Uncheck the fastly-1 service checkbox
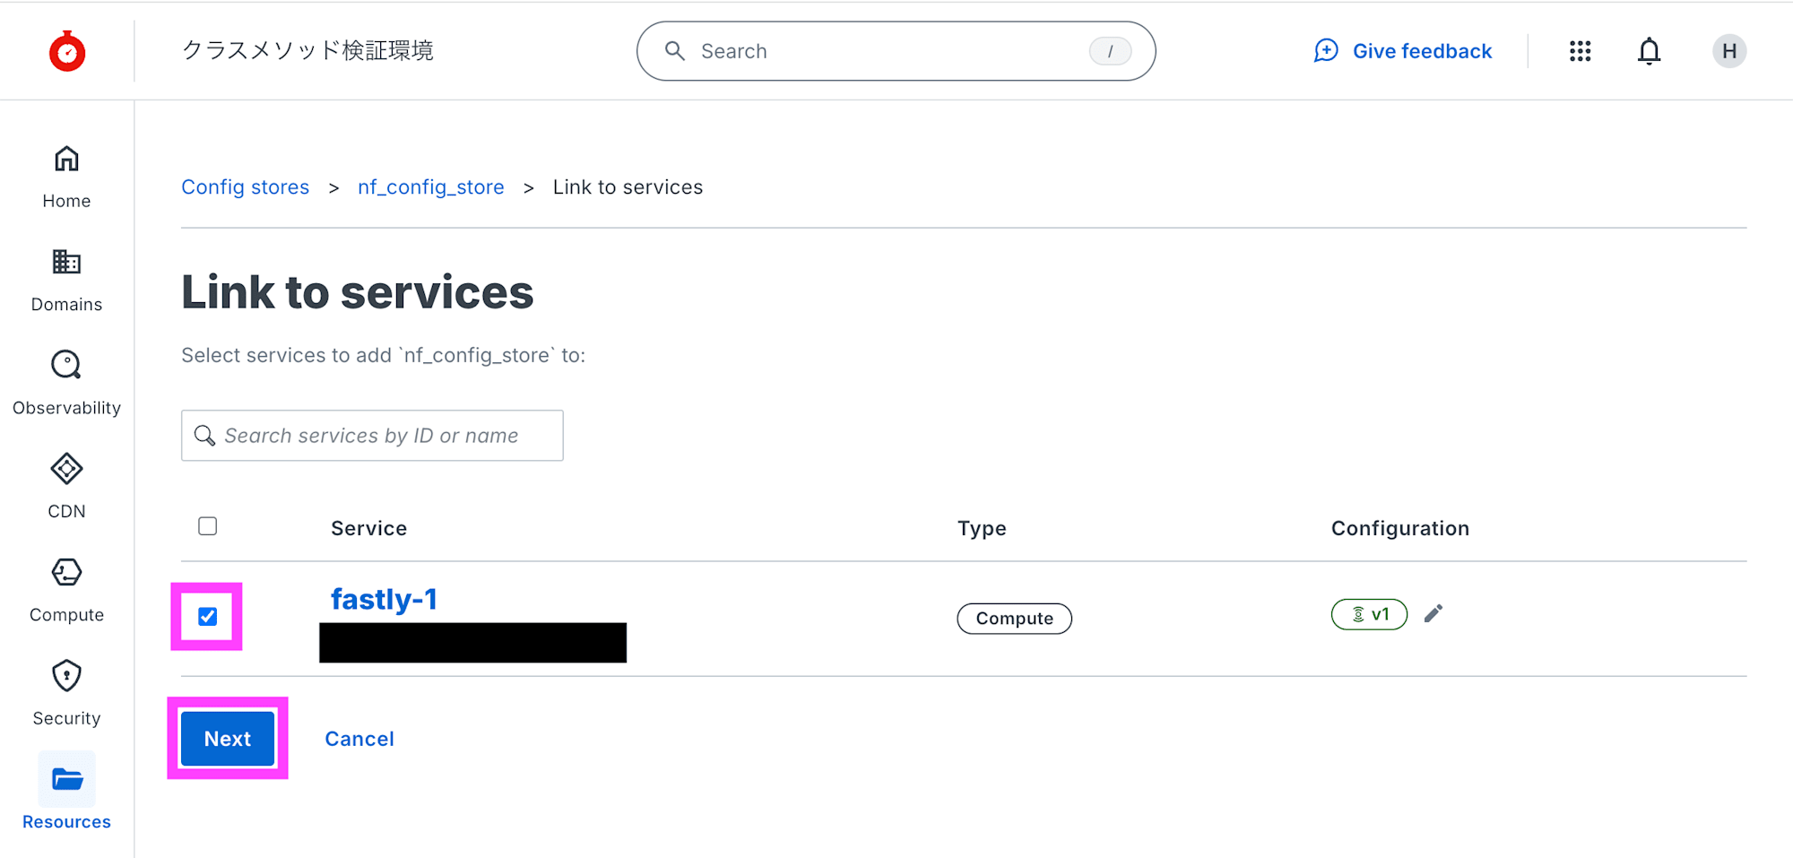 (x=207, y=617)
